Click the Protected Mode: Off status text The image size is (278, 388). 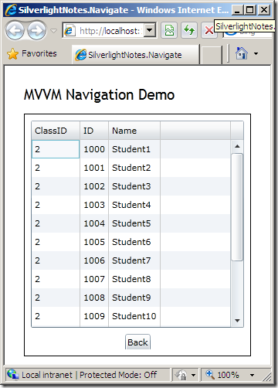click(118, 375)
